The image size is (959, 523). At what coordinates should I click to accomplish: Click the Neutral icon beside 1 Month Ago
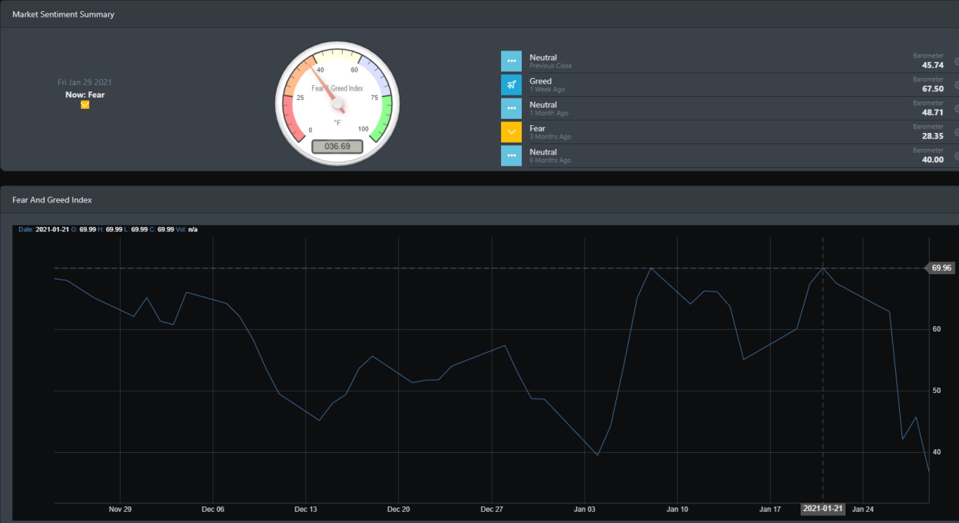[511, 109]
